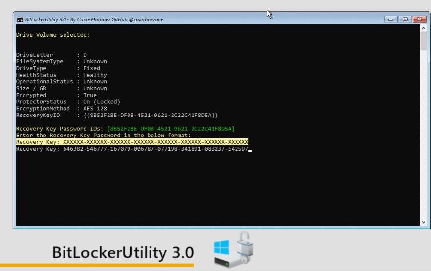Click the green Recovery Key Password ID
Viewport: 431px width, 271px height.
tap(171, 129)
